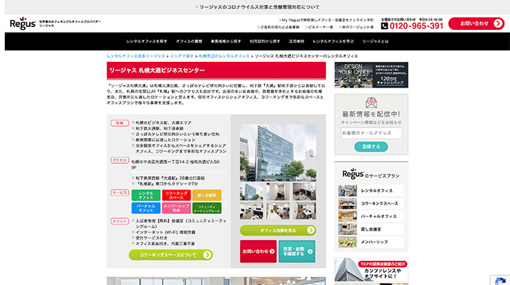
Task: Open レンタルオフィスを学ぶ menu
Action: [333, 41]
